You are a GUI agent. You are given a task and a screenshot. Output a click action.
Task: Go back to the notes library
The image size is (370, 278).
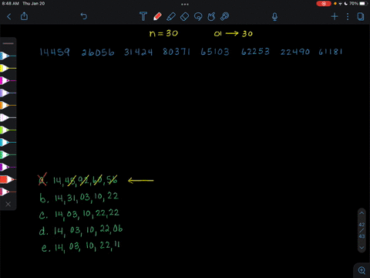pos(9,17)
